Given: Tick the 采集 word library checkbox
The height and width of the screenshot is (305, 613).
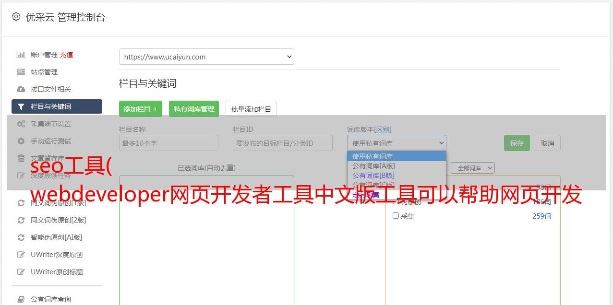Looking at the screenshot, I should 396,216.
